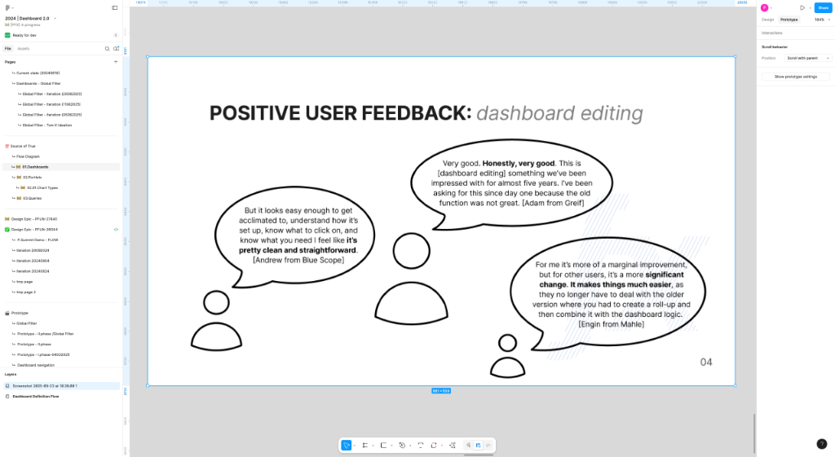
Task: Switch to Design mode in bottom toolbar
Action: click(x=478, y=446)
